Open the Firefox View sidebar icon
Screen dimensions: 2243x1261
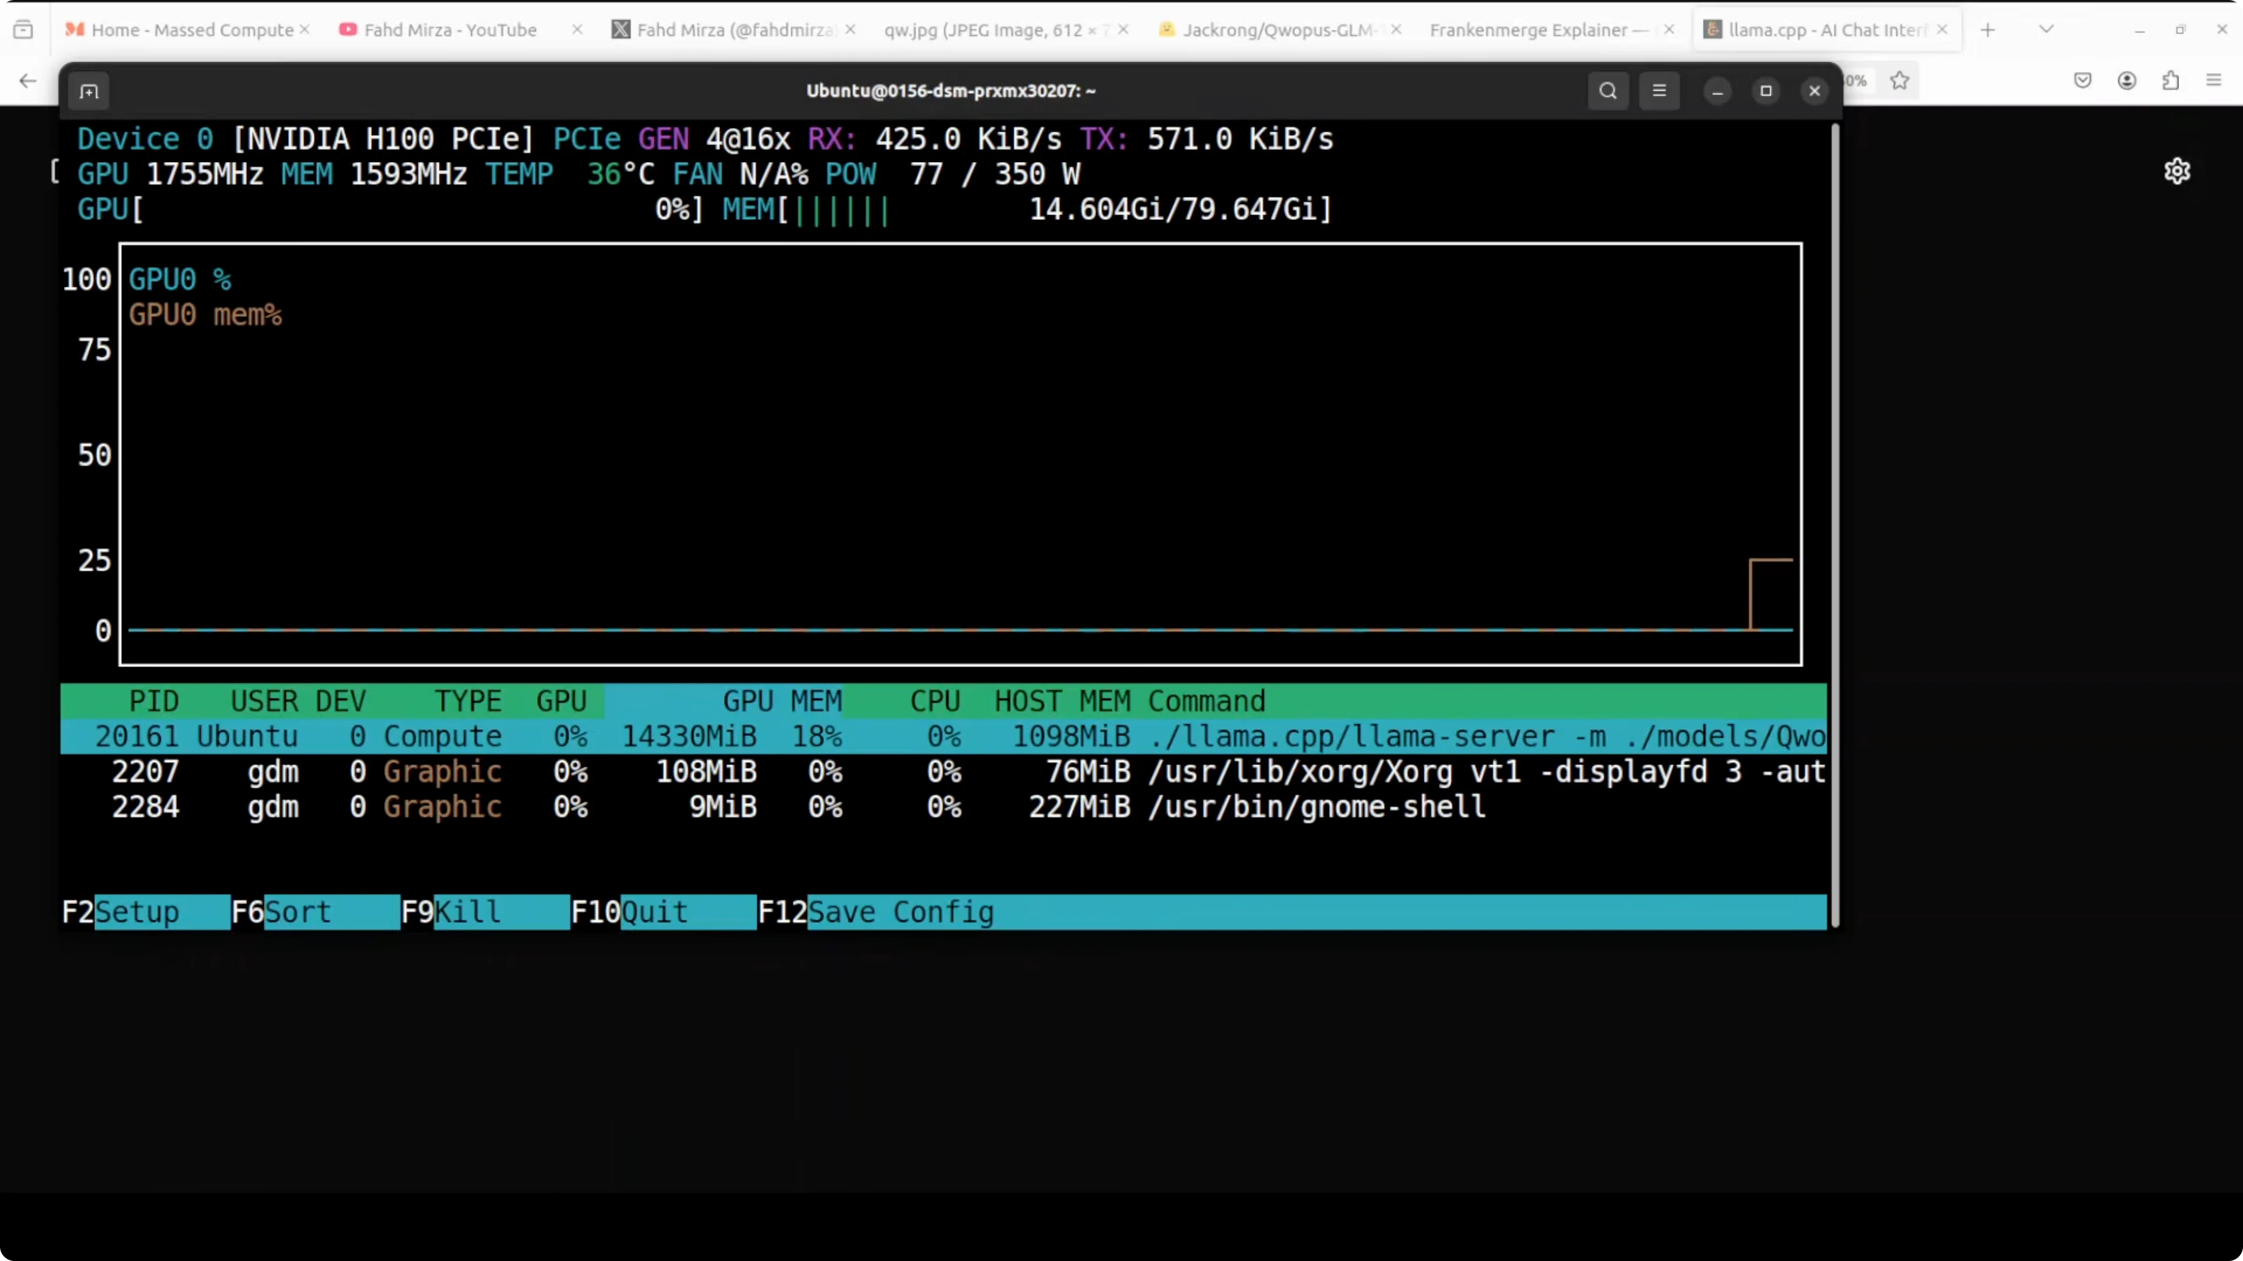24,30
